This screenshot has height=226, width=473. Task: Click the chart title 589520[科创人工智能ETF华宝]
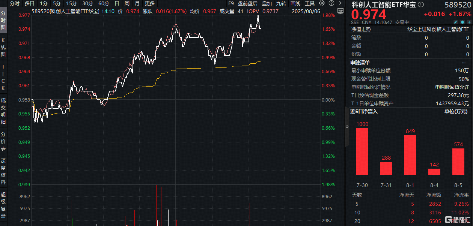point(66,11)
